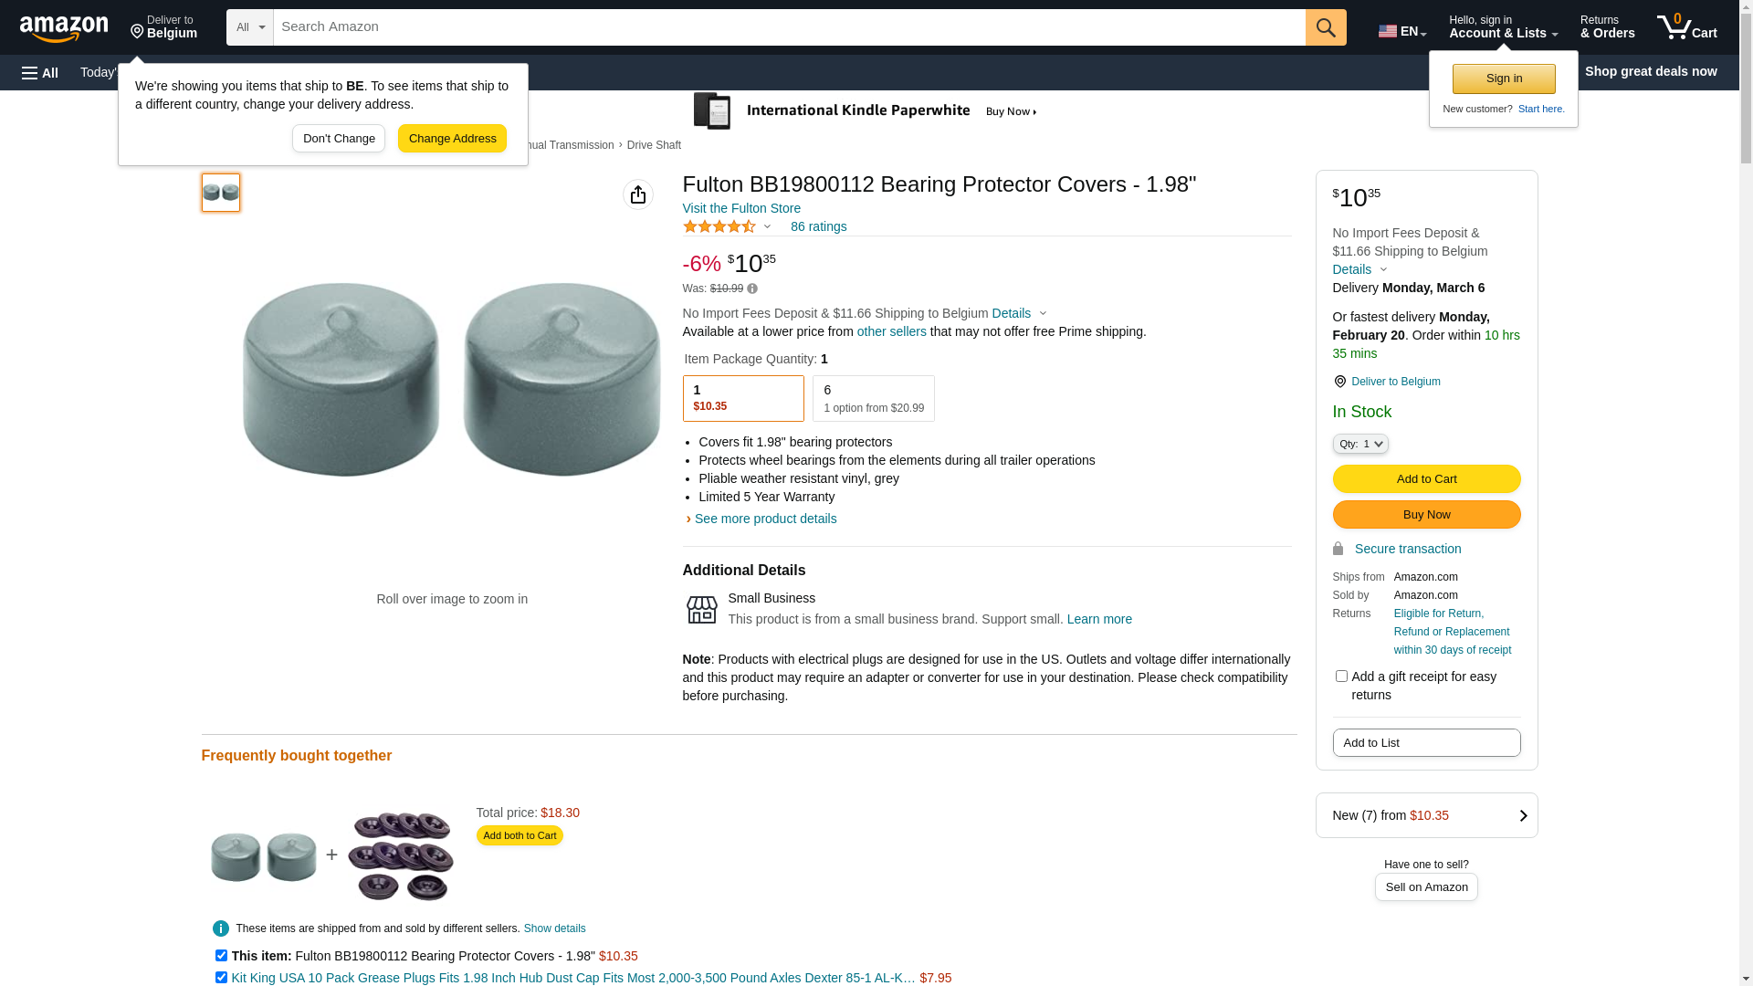The width and height of the screenshot is (1753, 986).
Task: Click the price info icon beside Was price
Action: pyautogui.click(x=752, y=289)
